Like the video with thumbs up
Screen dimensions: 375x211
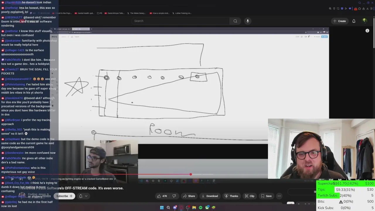point(162,196)
